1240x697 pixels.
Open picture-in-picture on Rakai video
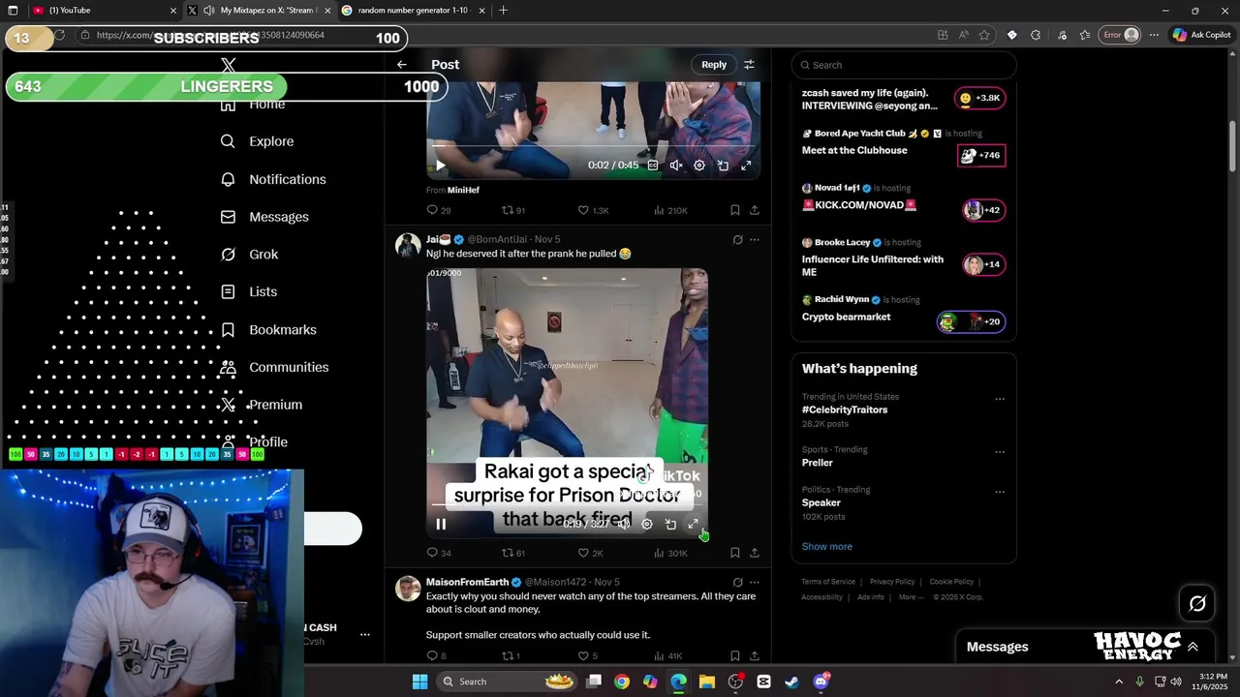670,524
